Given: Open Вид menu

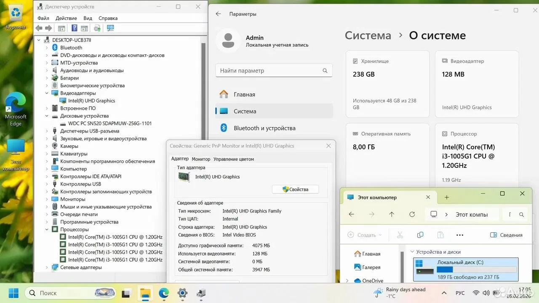Looking at the screenshot, I should 88,18.
